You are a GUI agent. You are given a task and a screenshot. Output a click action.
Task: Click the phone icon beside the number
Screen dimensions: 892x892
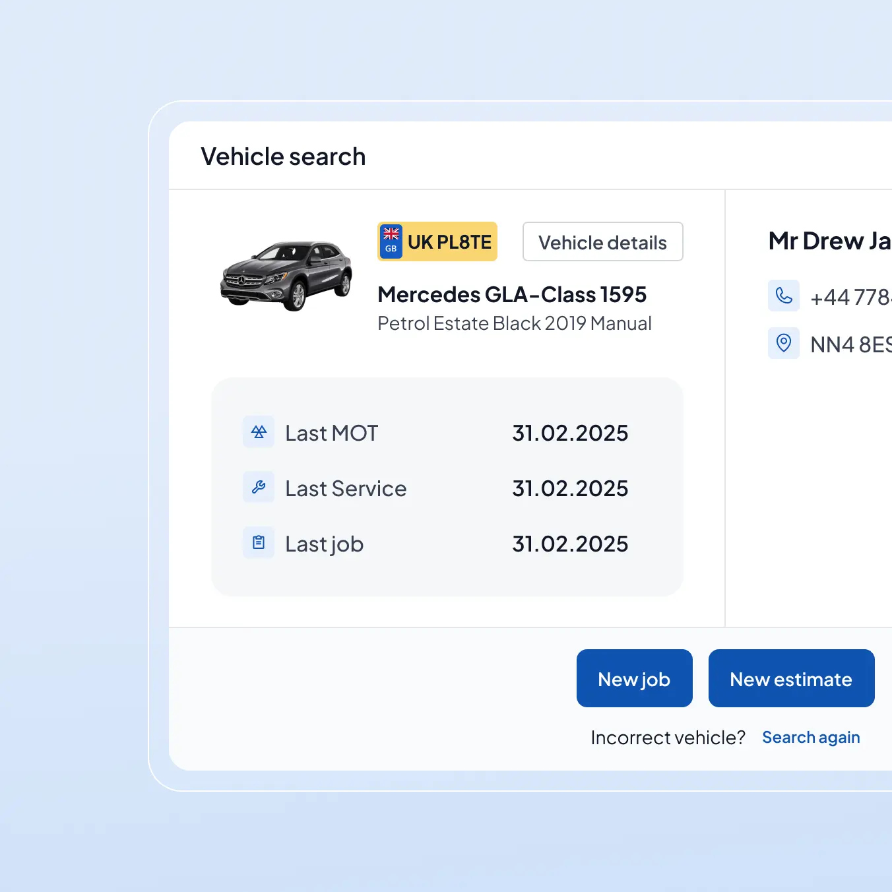point(784,296)
